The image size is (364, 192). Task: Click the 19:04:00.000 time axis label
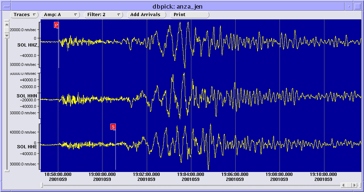click(191, 175)
